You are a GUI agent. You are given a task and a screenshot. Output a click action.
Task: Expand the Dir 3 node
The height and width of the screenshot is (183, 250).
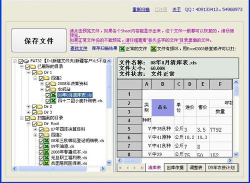pyautogui.click(x=28, y=112)
